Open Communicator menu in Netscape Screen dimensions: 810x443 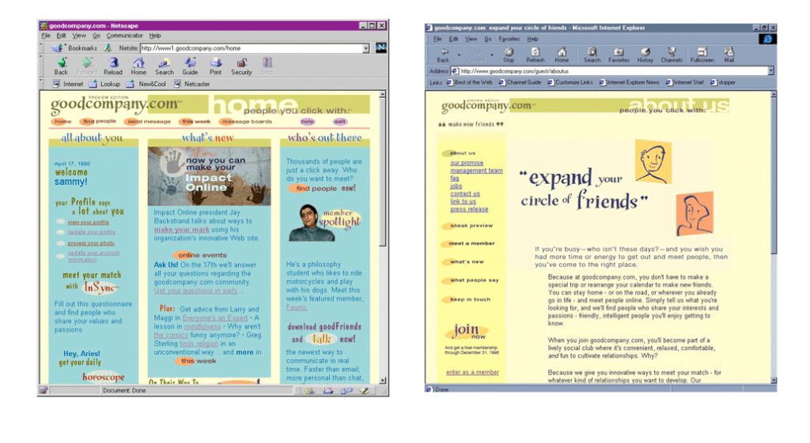(x=124, y=36)
